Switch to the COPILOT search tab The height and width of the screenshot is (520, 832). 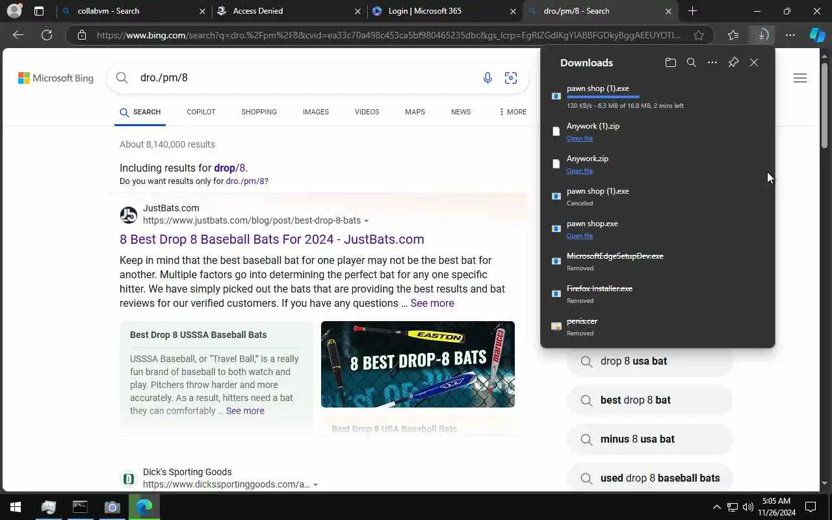coord(201,112)
